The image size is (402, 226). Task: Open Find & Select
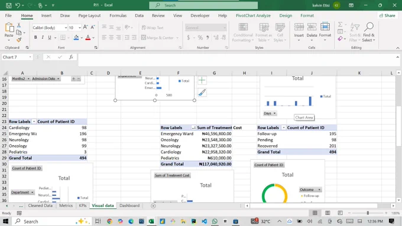[x=369, y=32]
